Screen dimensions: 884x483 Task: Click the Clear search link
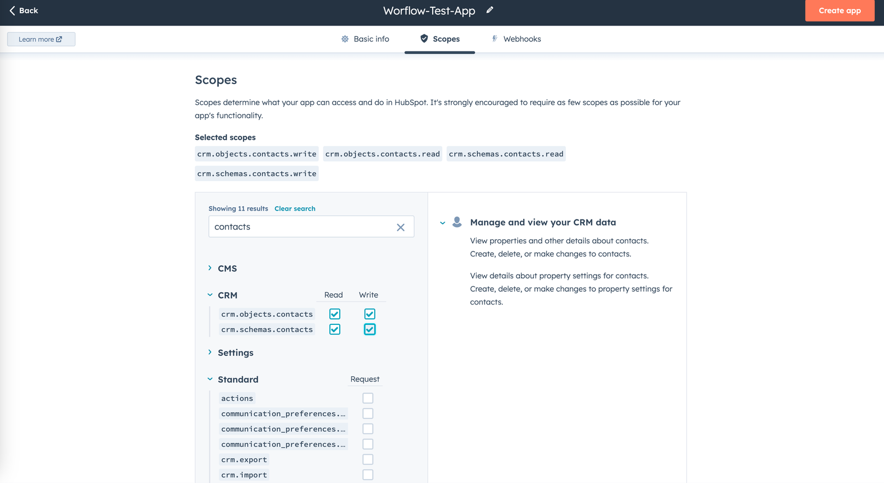click(x=294, y=209)
